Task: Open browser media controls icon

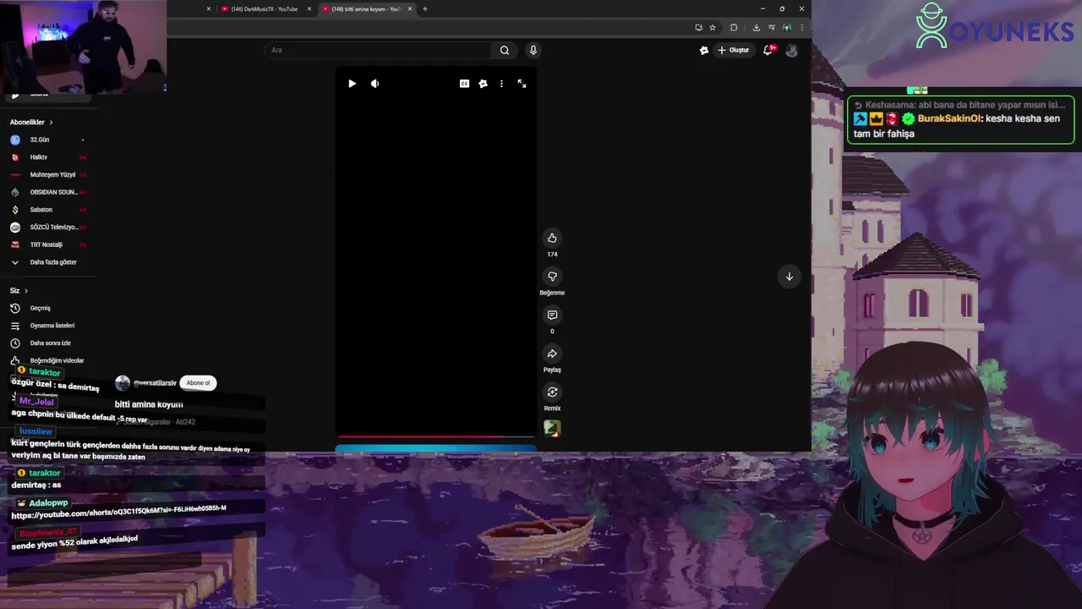Action: (x=772, y=27)
